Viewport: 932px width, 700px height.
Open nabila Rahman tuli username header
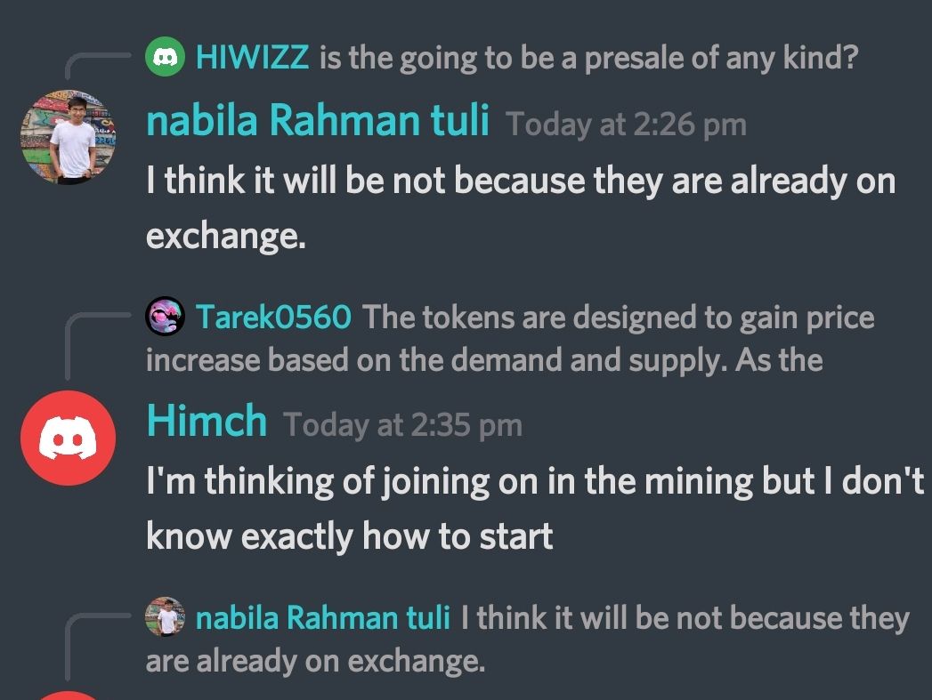tap(318, 119)
